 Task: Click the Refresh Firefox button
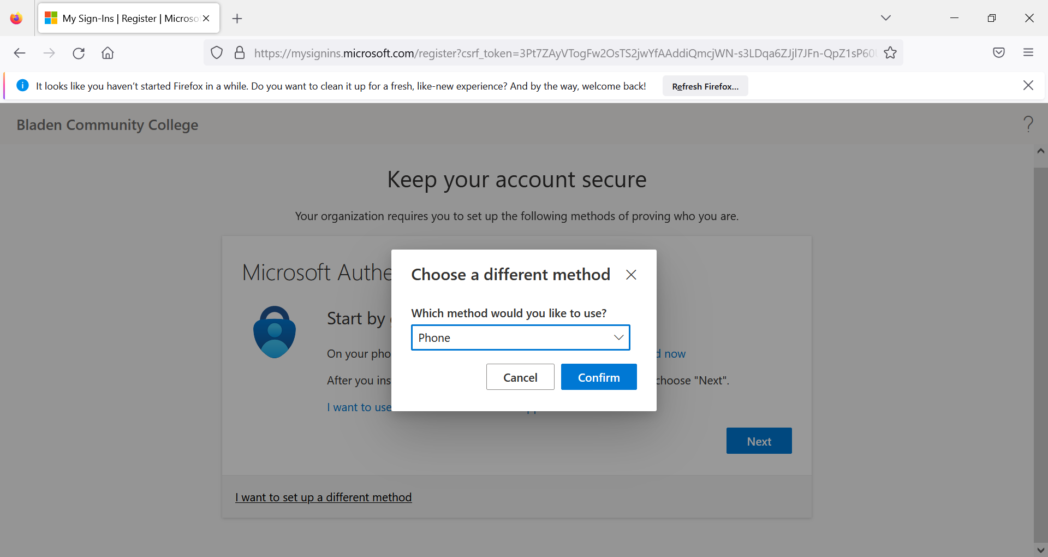(705, 86)
